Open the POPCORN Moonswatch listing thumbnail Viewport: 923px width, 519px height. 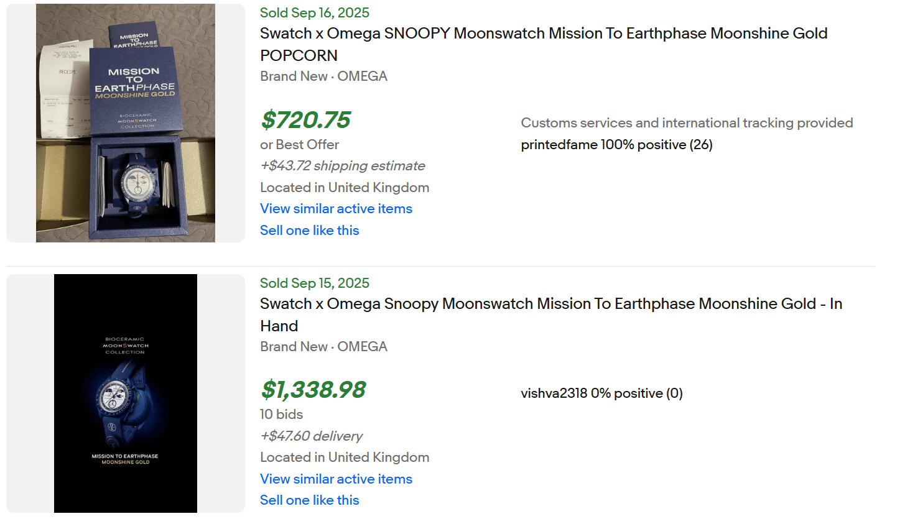[126, 123]
